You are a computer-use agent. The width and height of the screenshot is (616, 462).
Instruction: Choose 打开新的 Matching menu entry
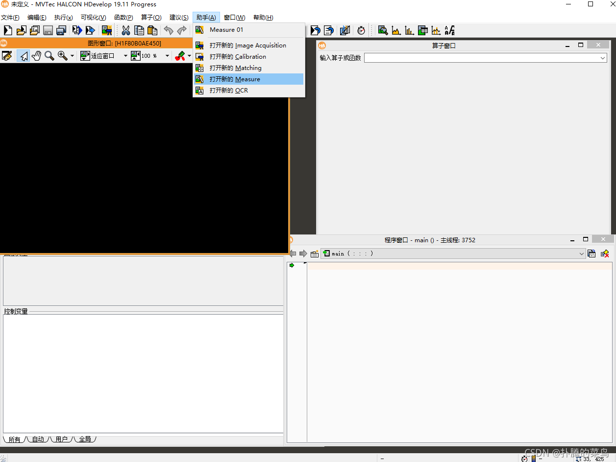pyautogui.click(x=249, y=68)
